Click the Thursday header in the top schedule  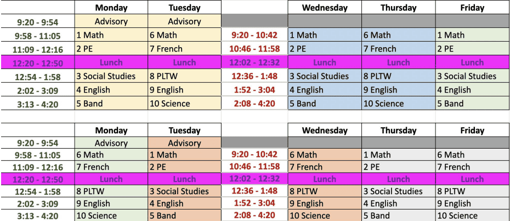[399, 8]
